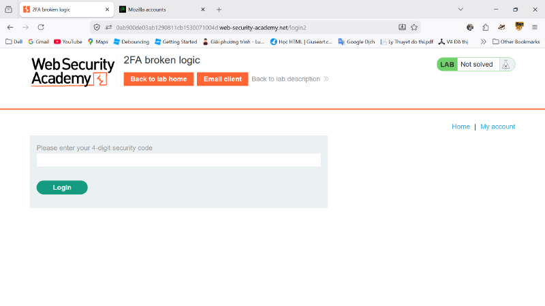Open the globe extension icon in toolbar
Screen dimensions: 545x306
pos(470,27)
